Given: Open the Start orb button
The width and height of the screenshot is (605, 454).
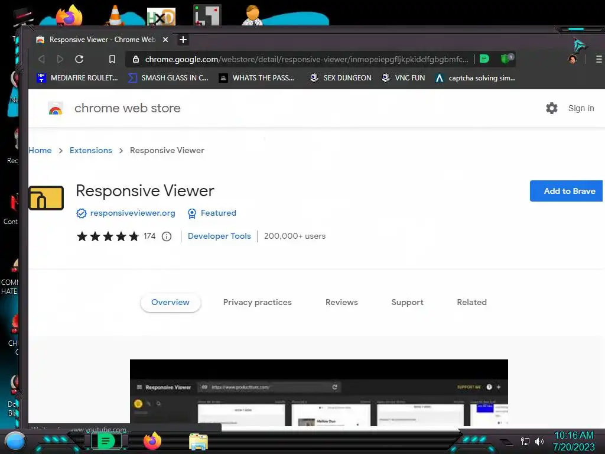Looking at the screenshot, I should 15,441.
